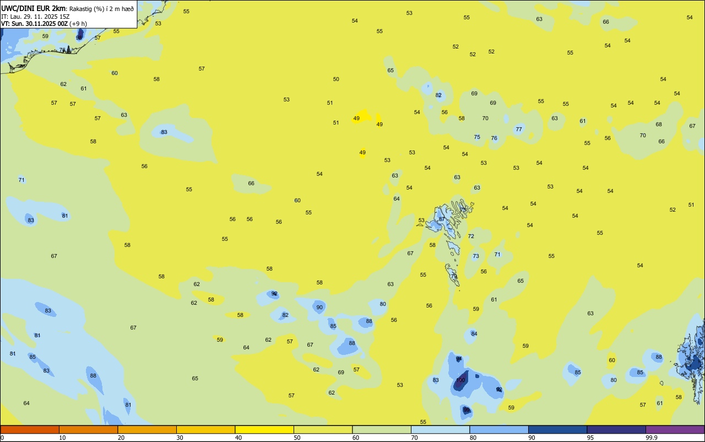Viewport: 705px width, 442px height.
Task: Click the '50' humidity value on the map
Action: pos(336,79)
